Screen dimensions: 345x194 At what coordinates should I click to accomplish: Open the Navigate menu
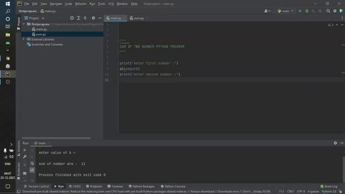click(x=56, y=4)
